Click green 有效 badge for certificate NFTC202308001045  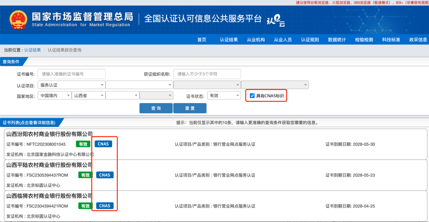83,144
